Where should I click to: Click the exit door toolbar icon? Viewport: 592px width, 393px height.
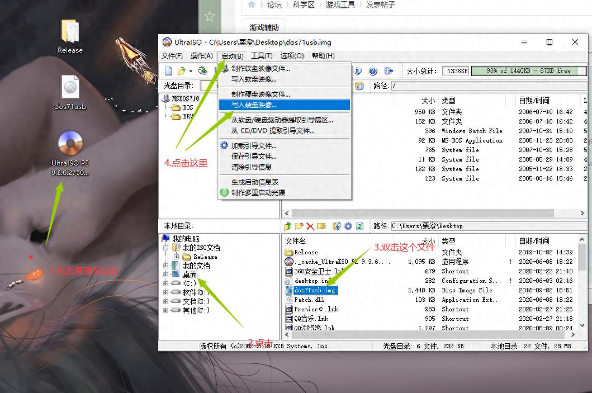pos(389,70)
